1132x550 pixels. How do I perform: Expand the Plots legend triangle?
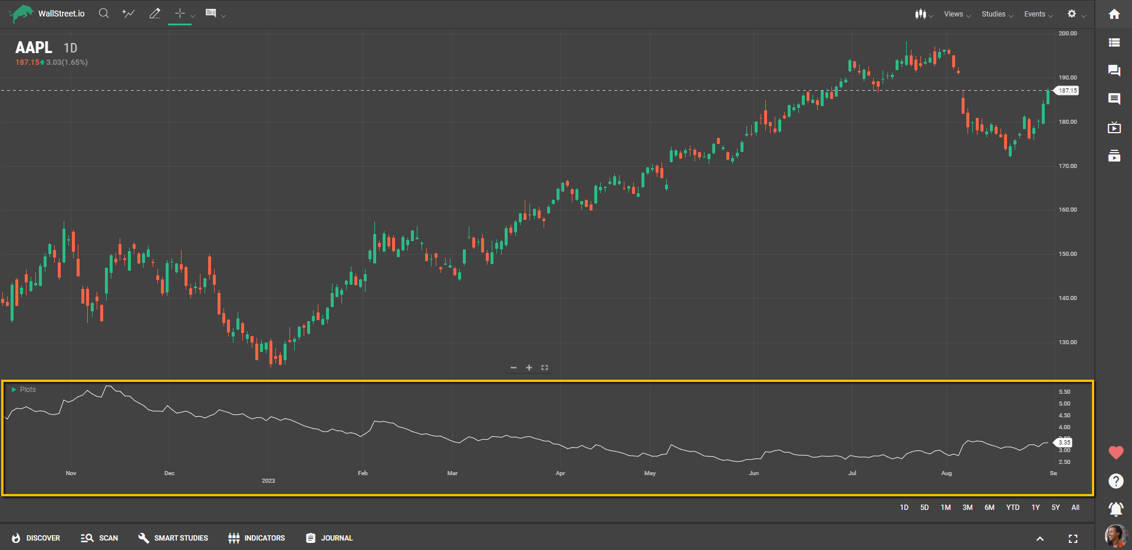[x=14, y=390]
